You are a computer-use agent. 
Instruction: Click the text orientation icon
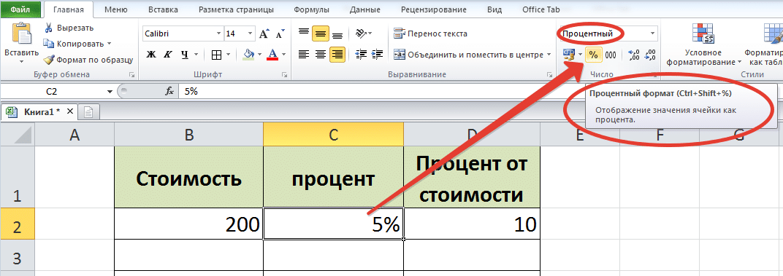point(361,33)
